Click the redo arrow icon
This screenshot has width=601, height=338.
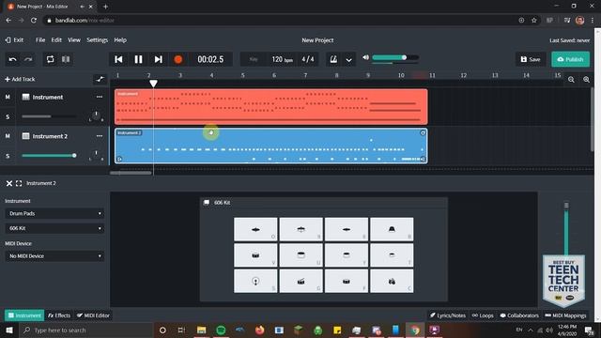click(x=28, y=59)
